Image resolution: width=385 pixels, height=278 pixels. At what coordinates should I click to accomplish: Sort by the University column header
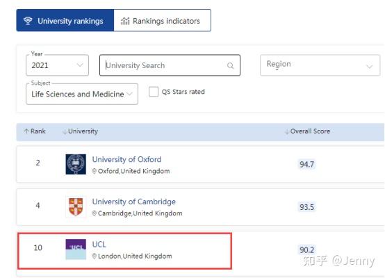(81, 131)
